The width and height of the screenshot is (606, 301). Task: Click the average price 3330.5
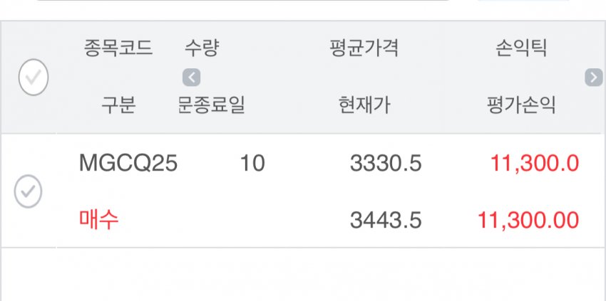tap(386, 163)
